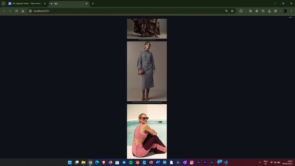Expand the tab search dropdown arrow

pos(3,3)
